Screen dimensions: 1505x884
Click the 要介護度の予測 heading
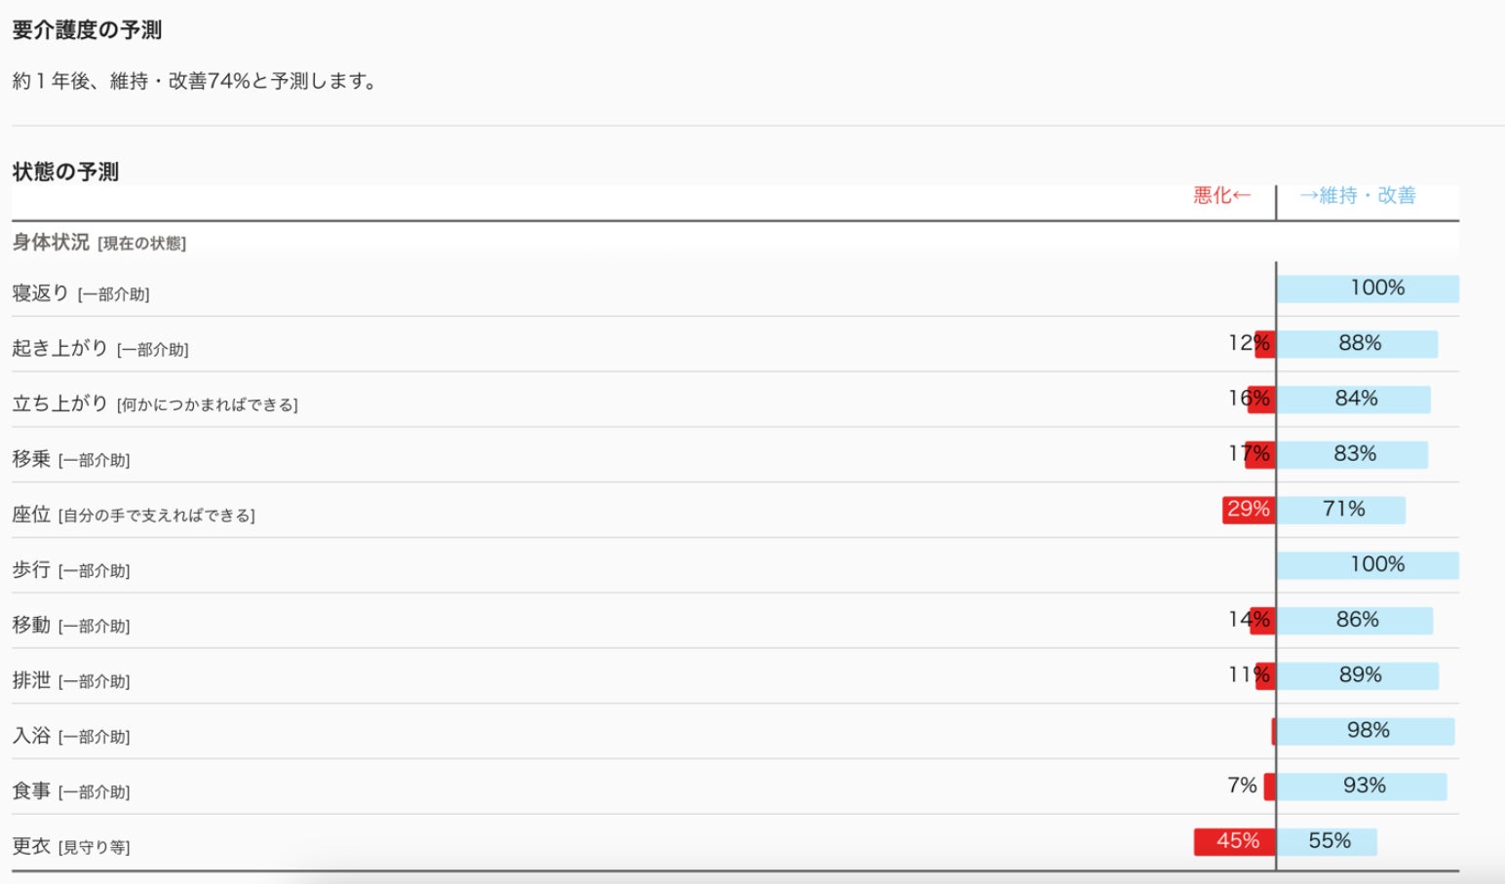click(87, 30)
